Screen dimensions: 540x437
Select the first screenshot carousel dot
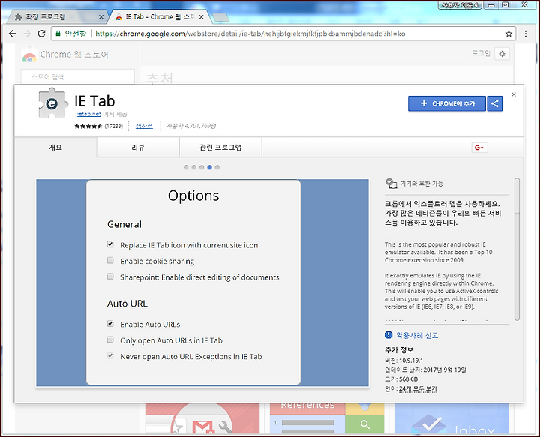[186, 167]
